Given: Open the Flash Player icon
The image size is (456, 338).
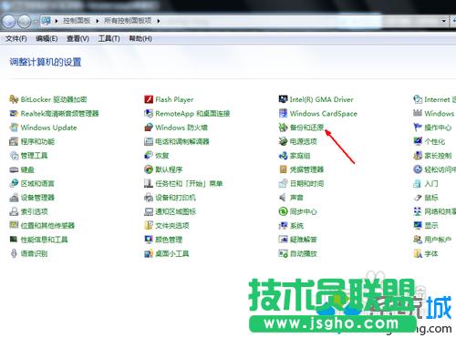Looking at the screenshot, I should click(149, 99).
